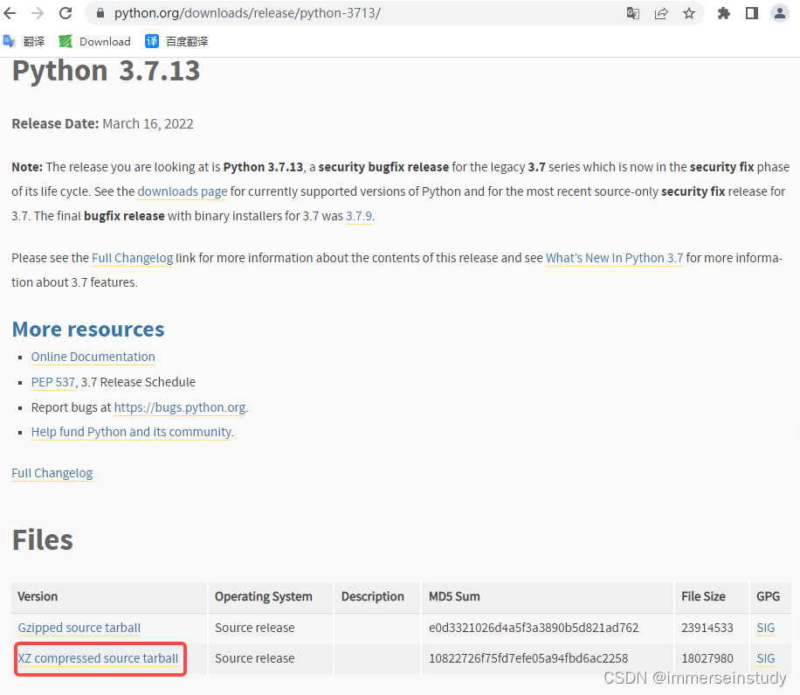This screenshot has height=695, width=800.
Task: Open the user profile avatar icon
Action: pos(780,13)
